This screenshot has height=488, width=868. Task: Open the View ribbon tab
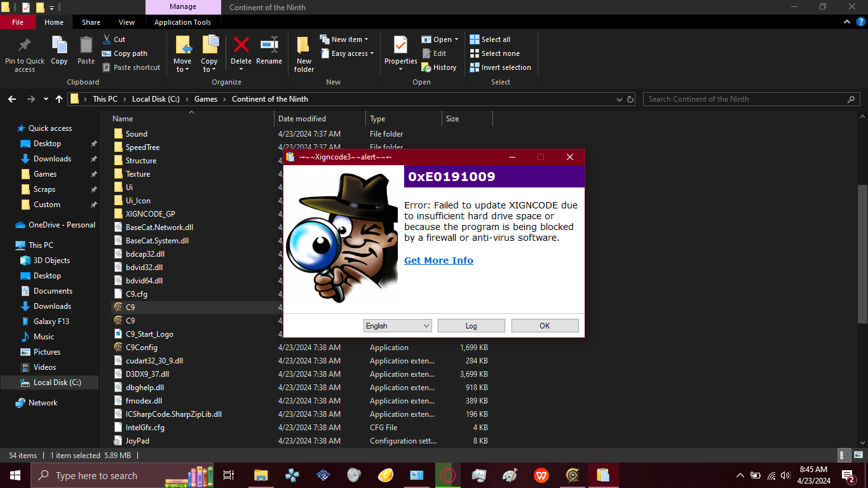coord(126,22)
